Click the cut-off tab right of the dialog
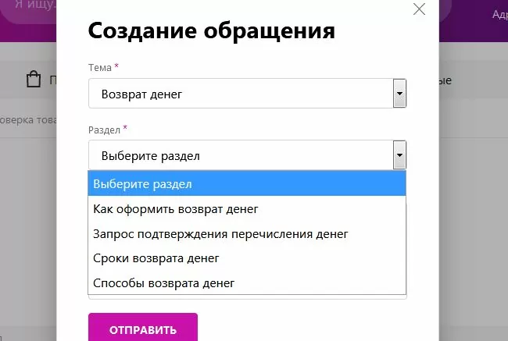 (445, 80)
